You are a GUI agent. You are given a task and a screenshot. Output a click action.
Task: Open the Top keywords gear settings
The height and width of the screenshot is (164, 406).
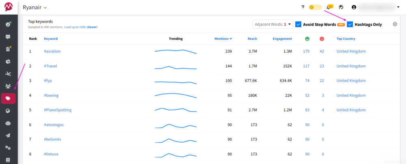[395, 24]
